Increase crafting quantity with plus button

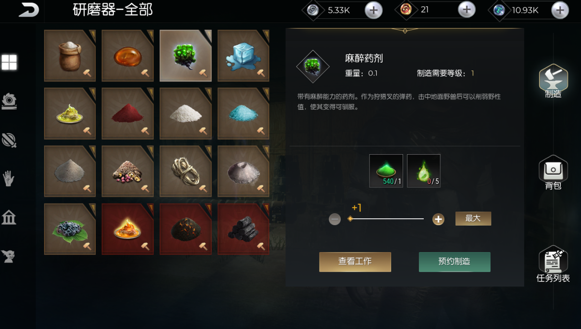point(438,219)
